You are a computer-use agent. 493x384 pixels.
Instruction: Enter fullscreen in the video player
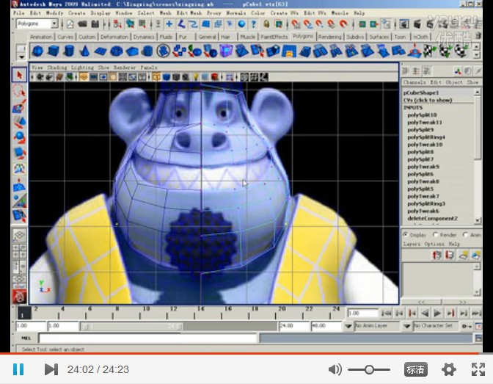(x=478, y=369)
